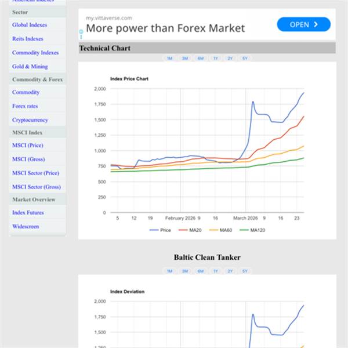Select 6M range under Technical Chart
Screen dimensions: 348x348
click(200, 59)
